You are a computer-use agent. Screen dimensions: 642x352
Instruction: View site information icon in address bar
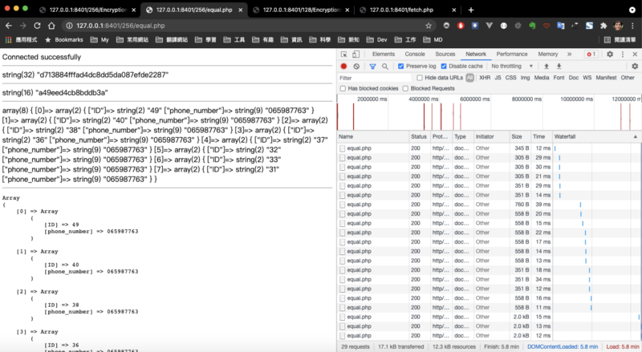pos(69,26)
